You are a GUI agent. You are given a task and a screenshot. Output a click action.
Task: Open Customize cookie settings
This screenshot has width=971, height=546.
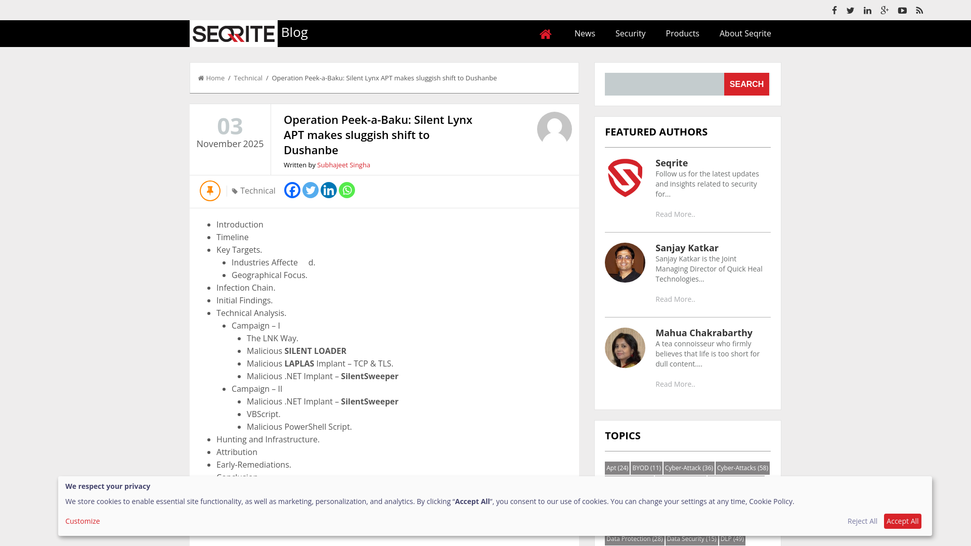pos(82,521)
